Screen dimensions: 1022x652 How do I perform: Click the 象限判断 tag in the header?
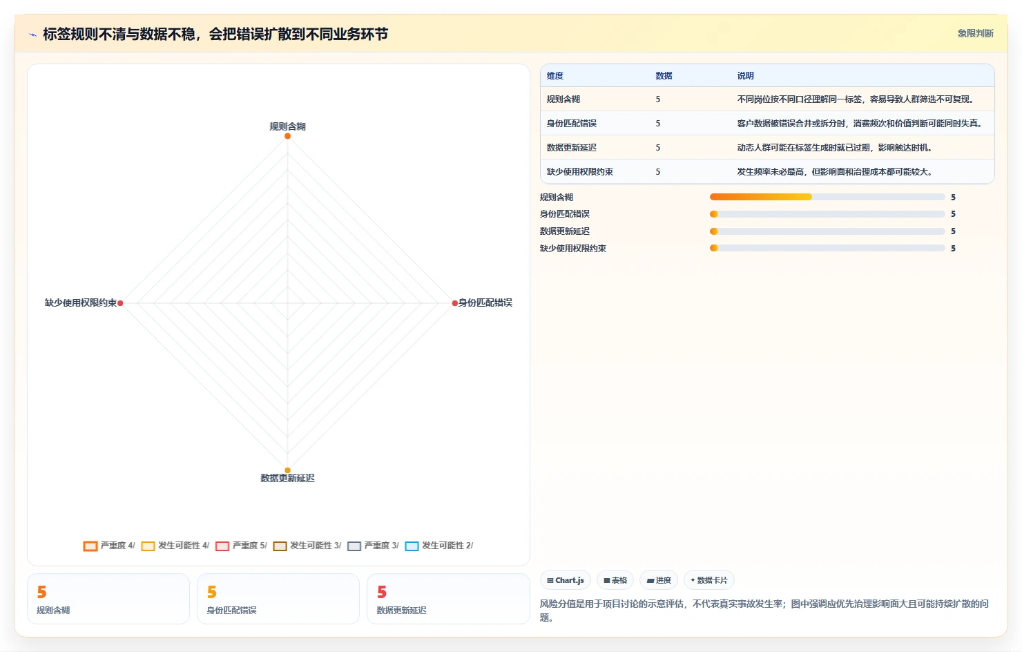coord(975,33)
